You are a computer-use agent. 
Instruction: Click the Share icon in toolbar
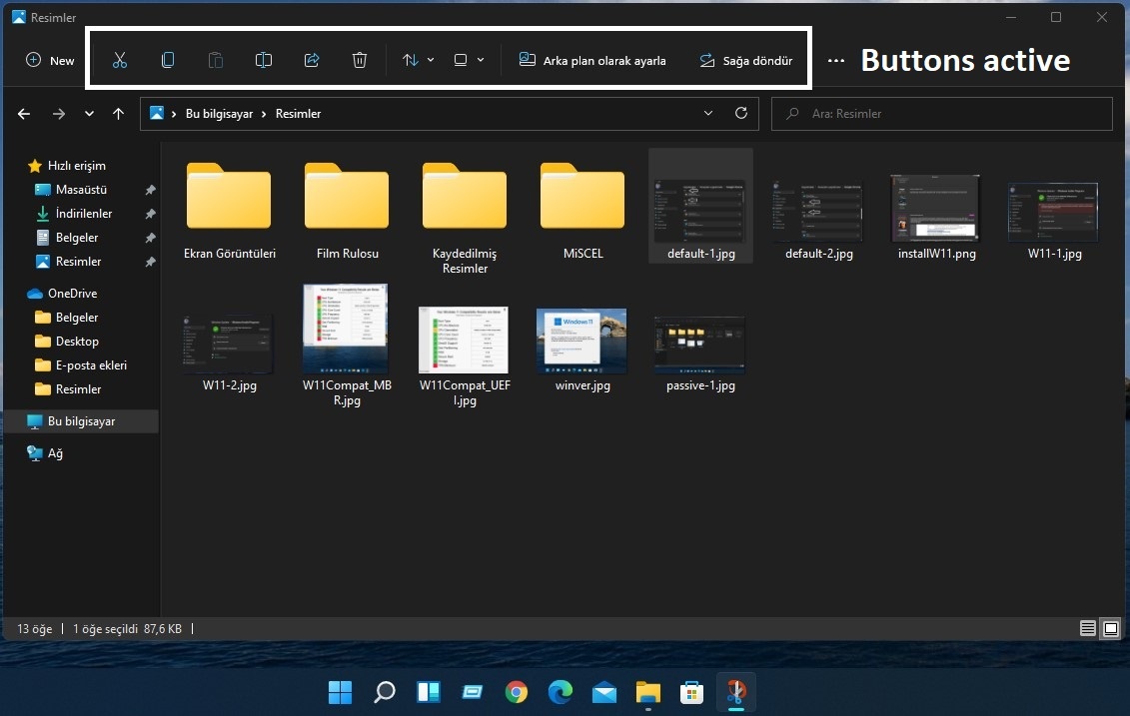(x=312, y=60)
